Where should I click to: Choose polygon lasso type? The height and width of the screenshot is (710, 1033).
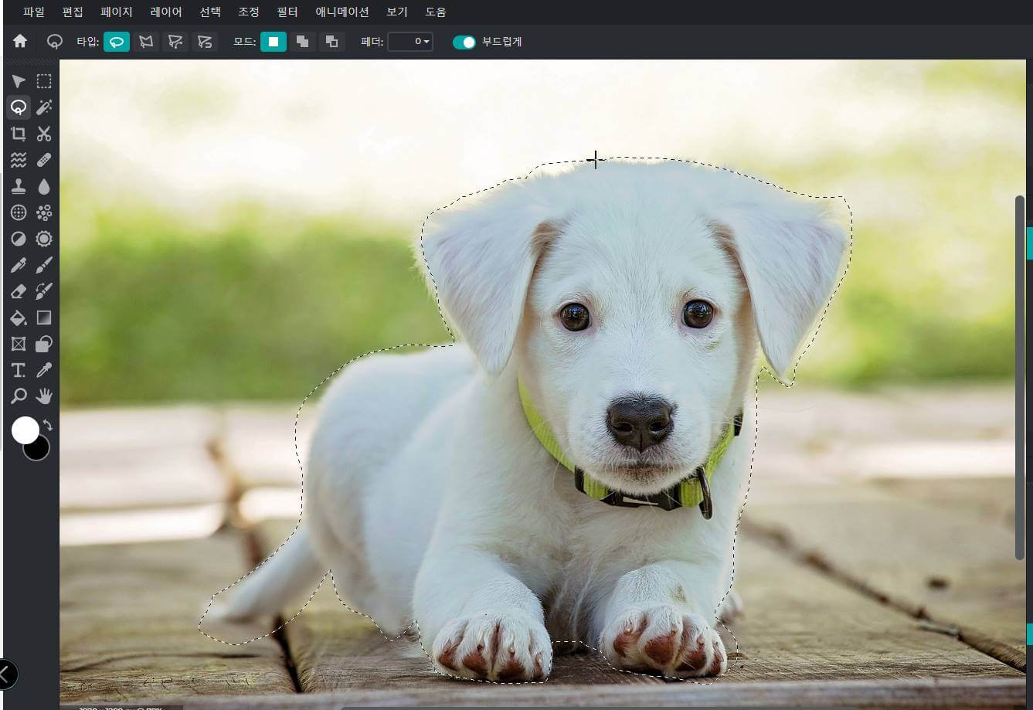pos(146,42)
